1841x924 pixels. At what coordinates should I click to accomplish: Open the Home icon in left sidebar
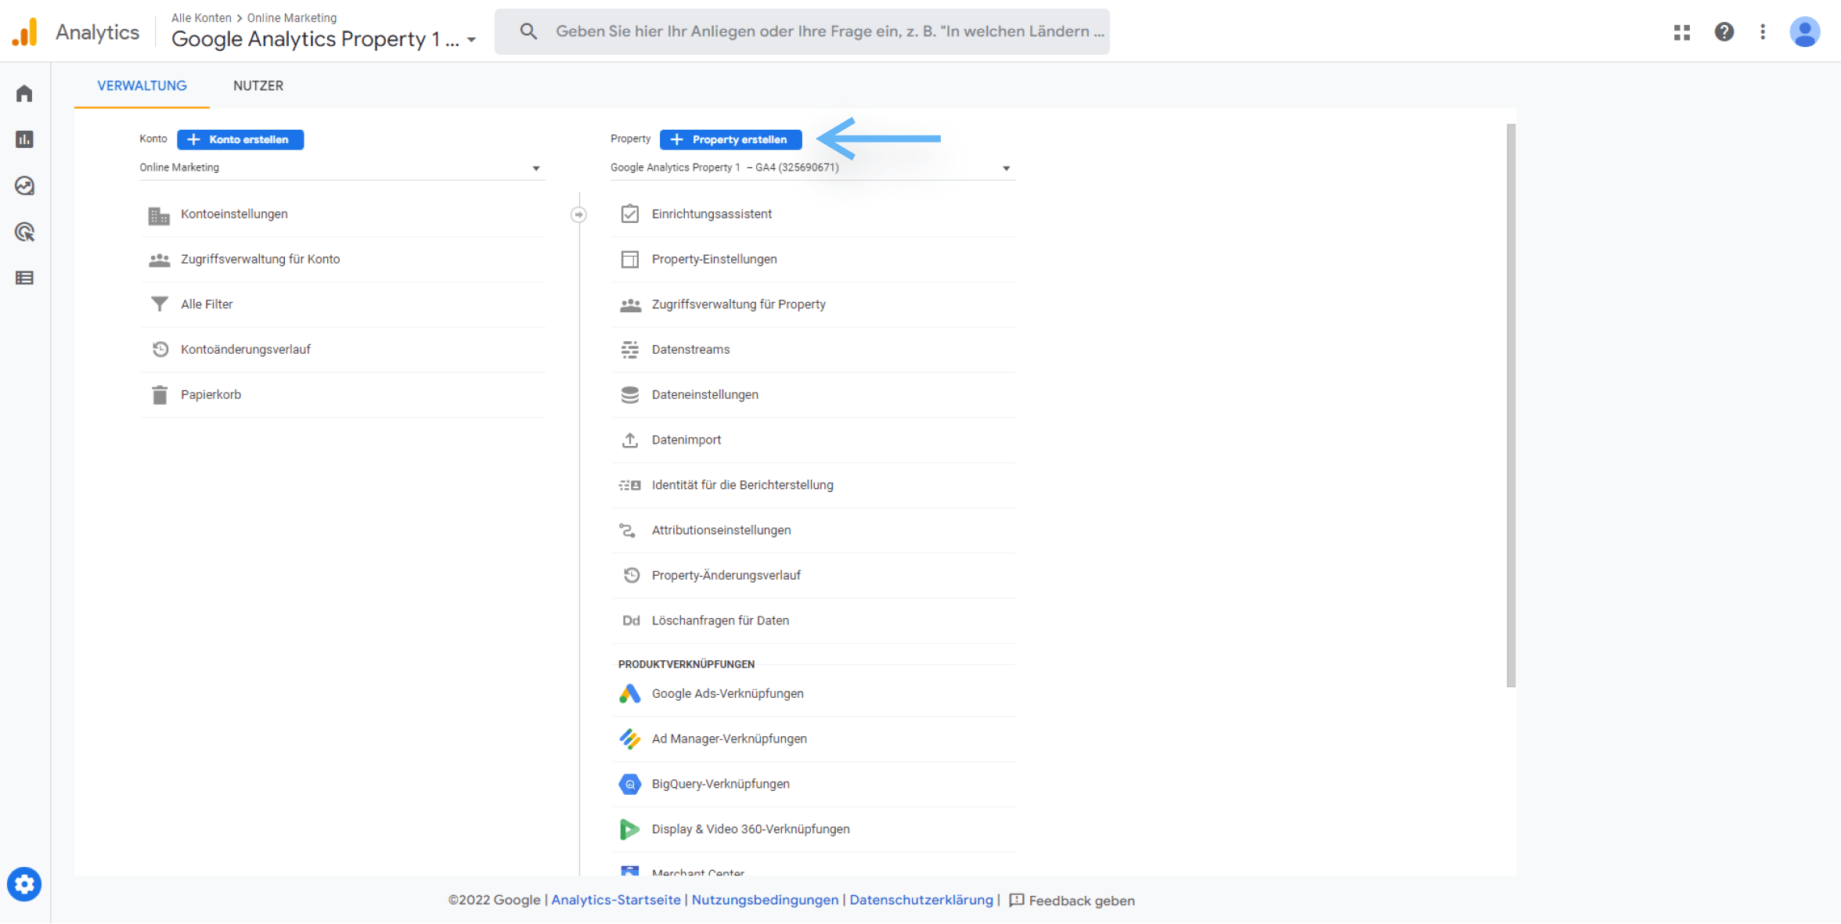click(24, 93)
